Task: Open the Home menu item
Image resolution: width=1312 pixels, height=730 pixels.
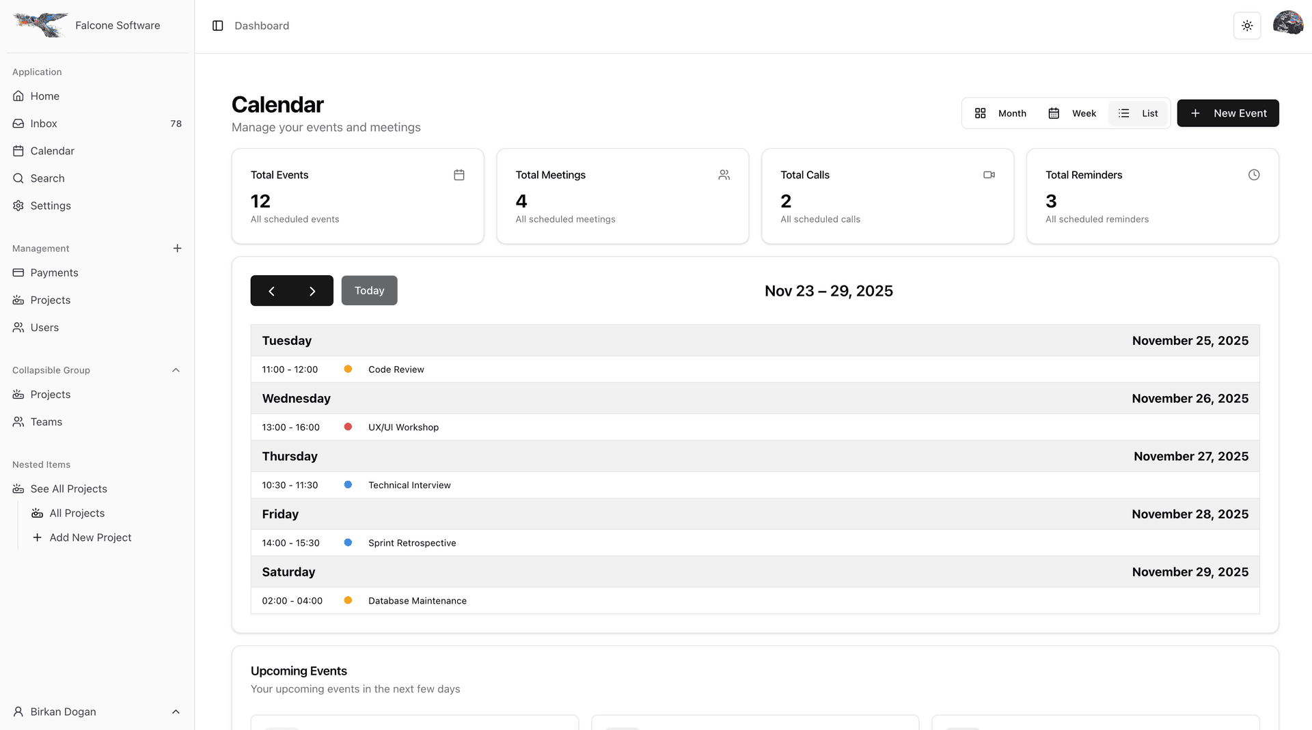Action: pos(44,96)
